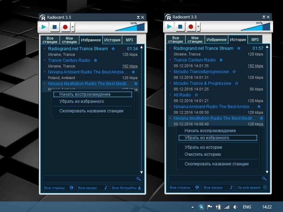Open the Все жанры filter in left window
This screenshot has width=283, height=212.
(x=92, y=188)
